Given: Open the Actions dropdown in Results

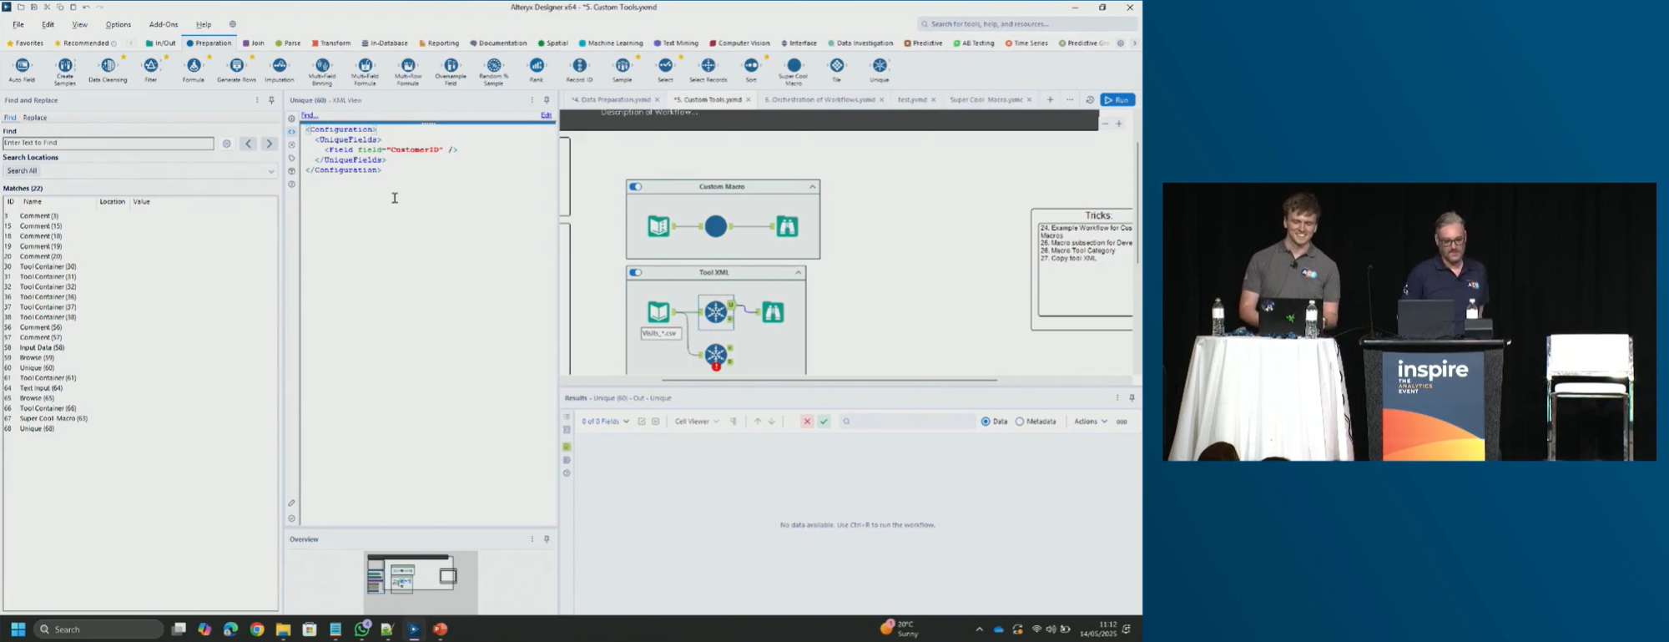Looking at the screenshot, I should click(1091, 422).
